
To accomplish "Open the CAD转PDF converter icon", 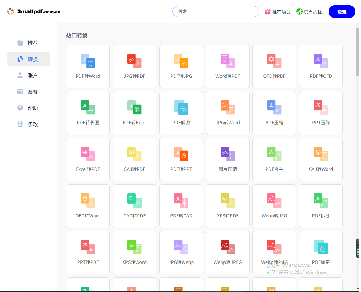I will tap(134, 201).
